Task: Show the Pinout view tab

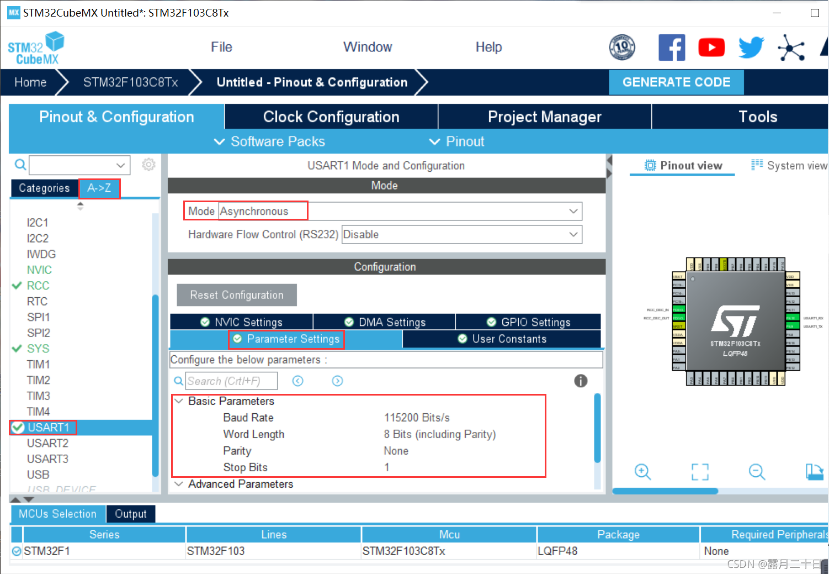Action: (683, 165)
